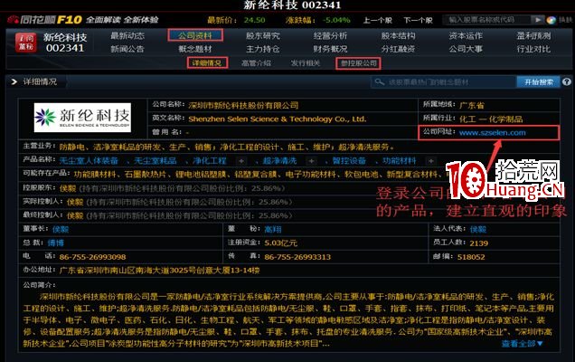
Task: Go to 公司大事 tab
Action: 466,49
